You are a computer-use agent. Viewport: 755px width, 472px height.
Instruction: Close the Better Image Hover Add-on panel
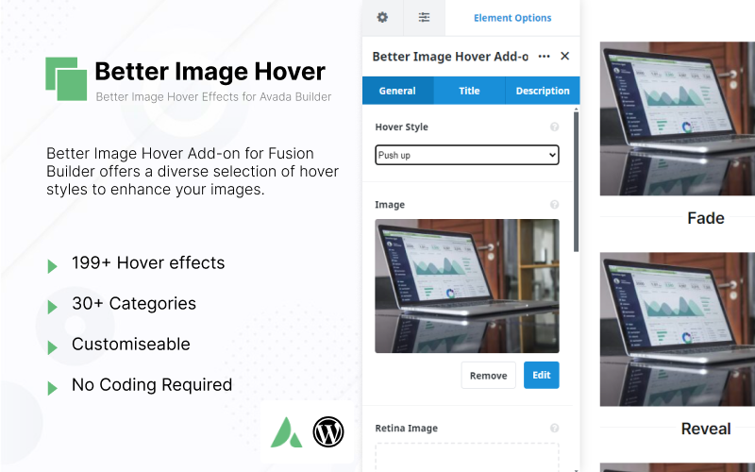(564, 57)
